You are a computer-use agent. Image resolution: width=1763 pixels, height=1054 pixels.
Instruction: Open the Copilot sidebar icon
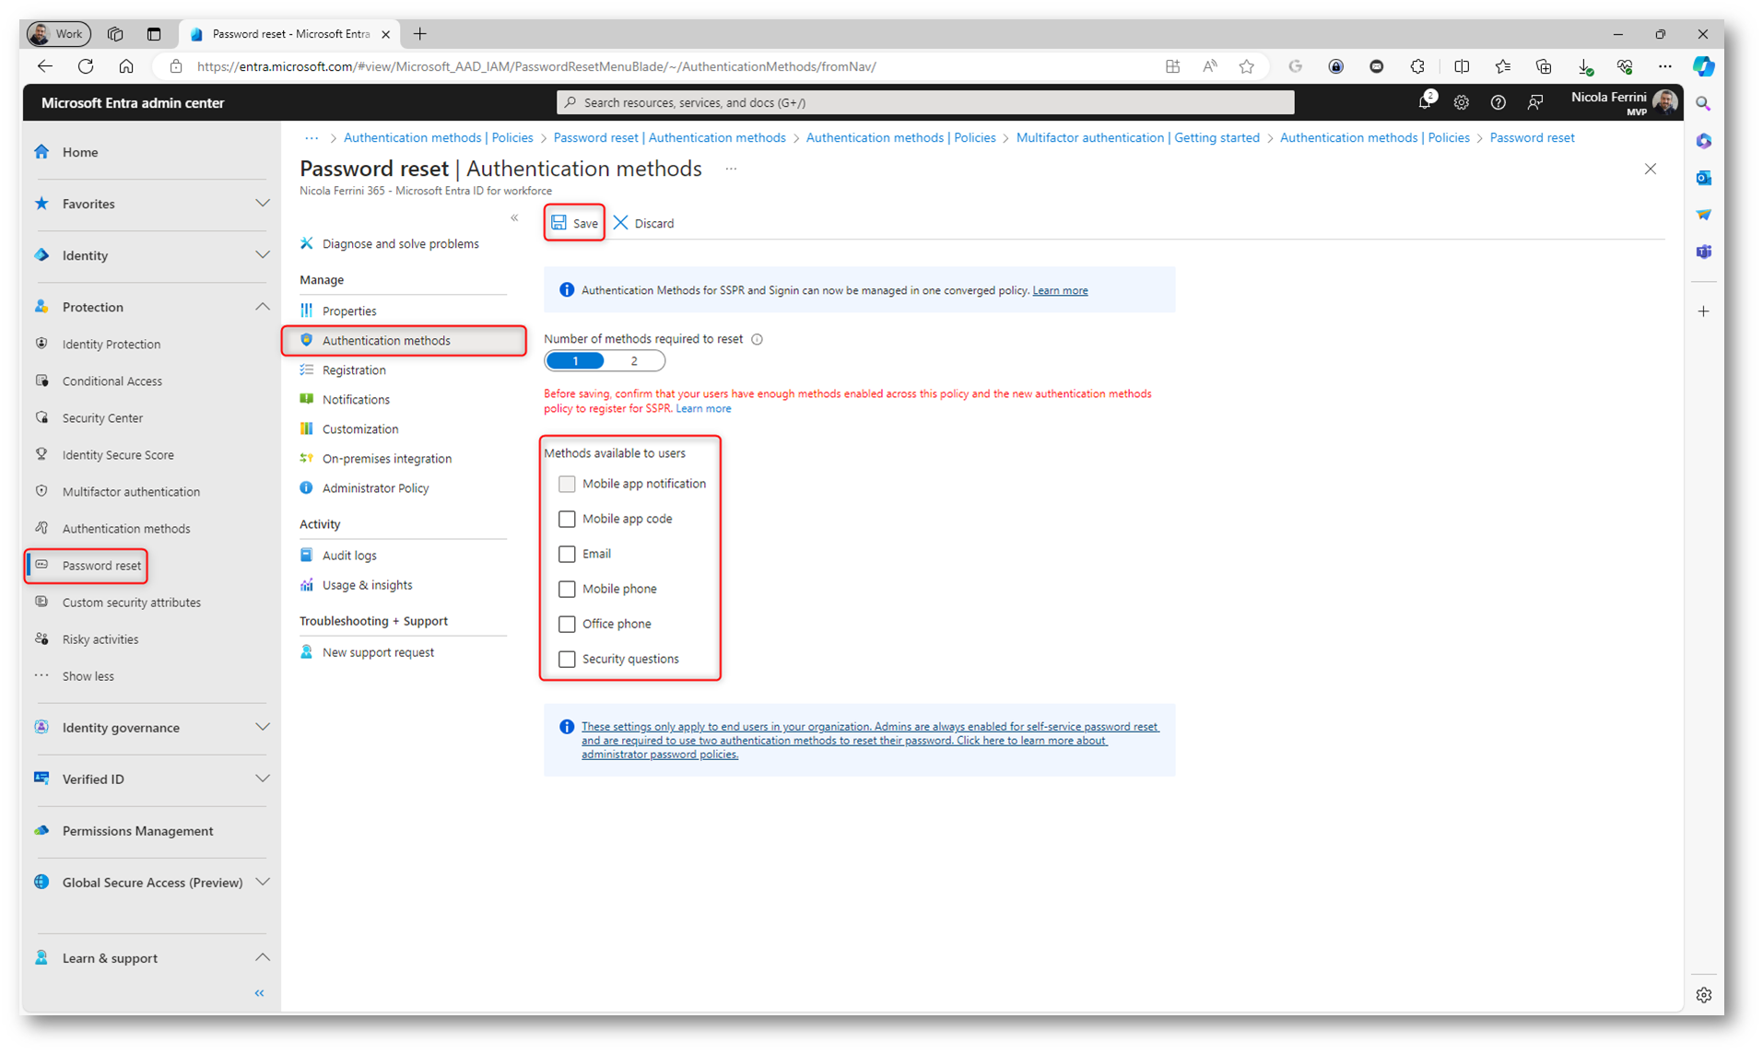1703,66
